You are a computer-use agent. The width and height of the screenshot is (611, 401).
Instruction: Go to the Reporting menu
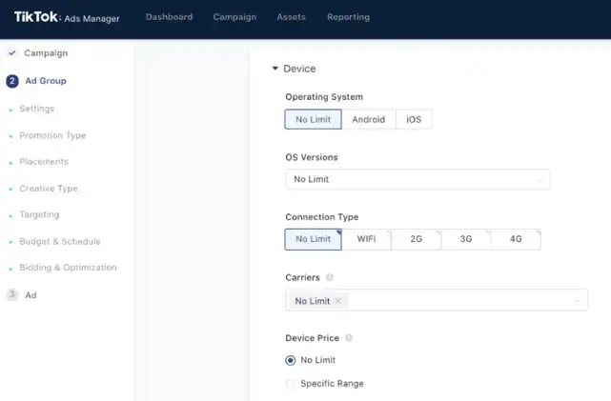pos(348,17)
